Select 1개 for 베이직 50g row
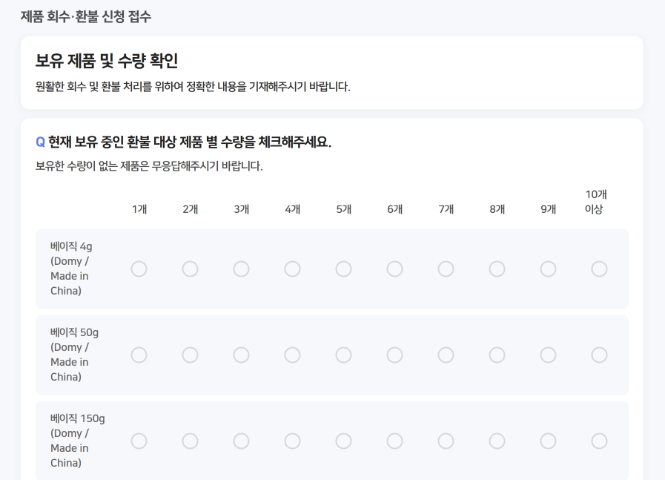Image resolution: width=665 pixels, height=480 pixels. point(139,355)
